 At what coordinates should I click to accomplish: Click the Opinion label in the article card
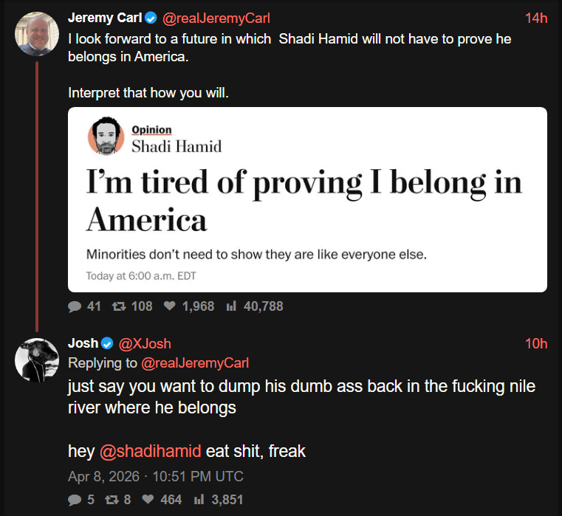[151, 130]
